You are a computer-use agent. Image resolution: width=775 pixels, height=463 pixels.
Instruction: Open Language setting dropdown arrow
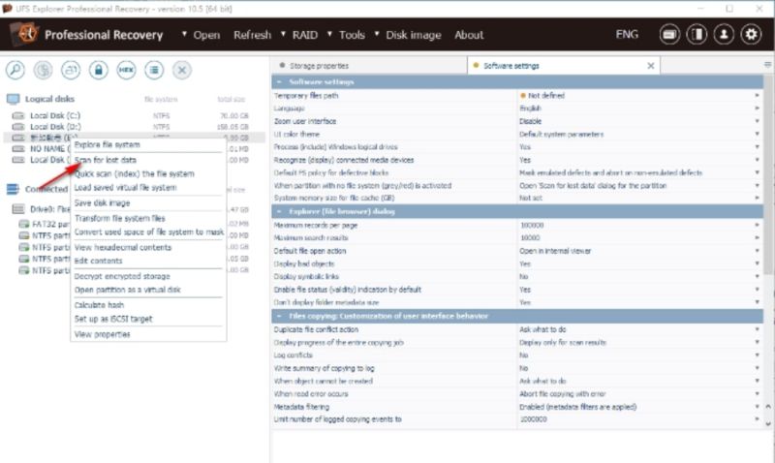(x=757, y=108)
